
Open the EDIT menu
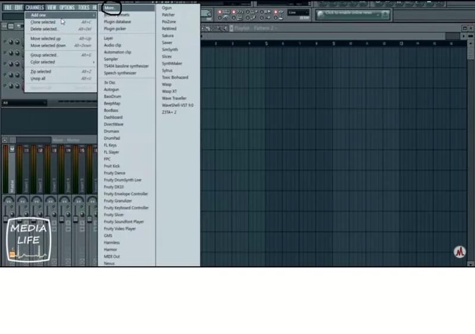(x=18, y=7)
